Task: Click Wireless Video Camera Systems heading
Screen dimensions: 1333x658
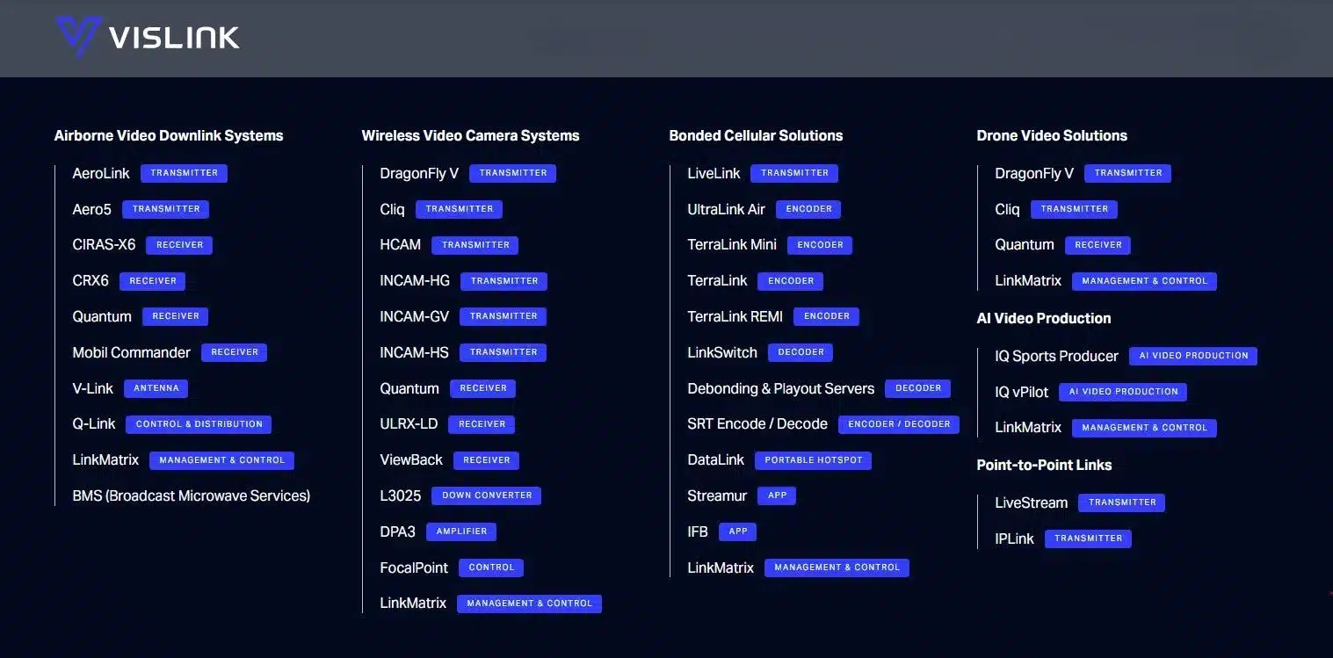Action: (x=470, y=136)
